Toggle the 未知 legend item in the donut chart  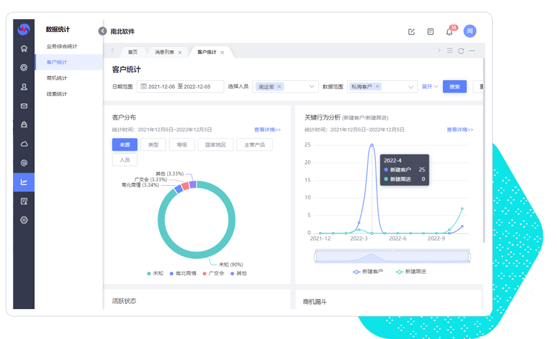155,273
